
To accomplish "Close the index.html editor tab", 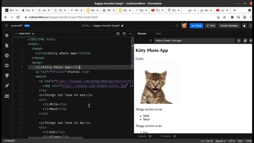I will tap(33, 34).
